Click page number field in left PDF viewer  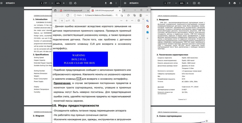pos(41,3)
